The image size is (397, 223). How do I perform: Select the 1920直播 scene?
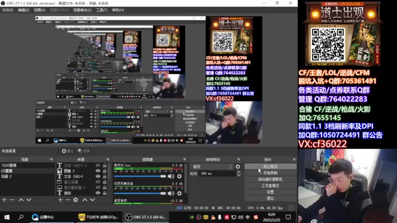[27, 166]
